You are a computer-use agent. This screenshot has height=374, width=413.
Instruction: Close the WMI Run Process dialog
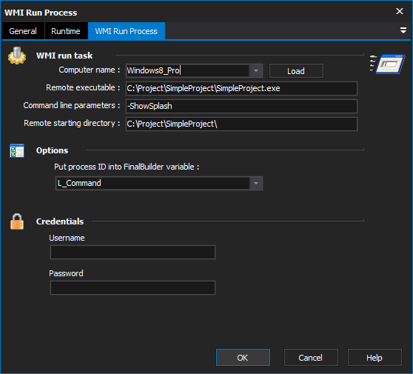tap(400, 11)
